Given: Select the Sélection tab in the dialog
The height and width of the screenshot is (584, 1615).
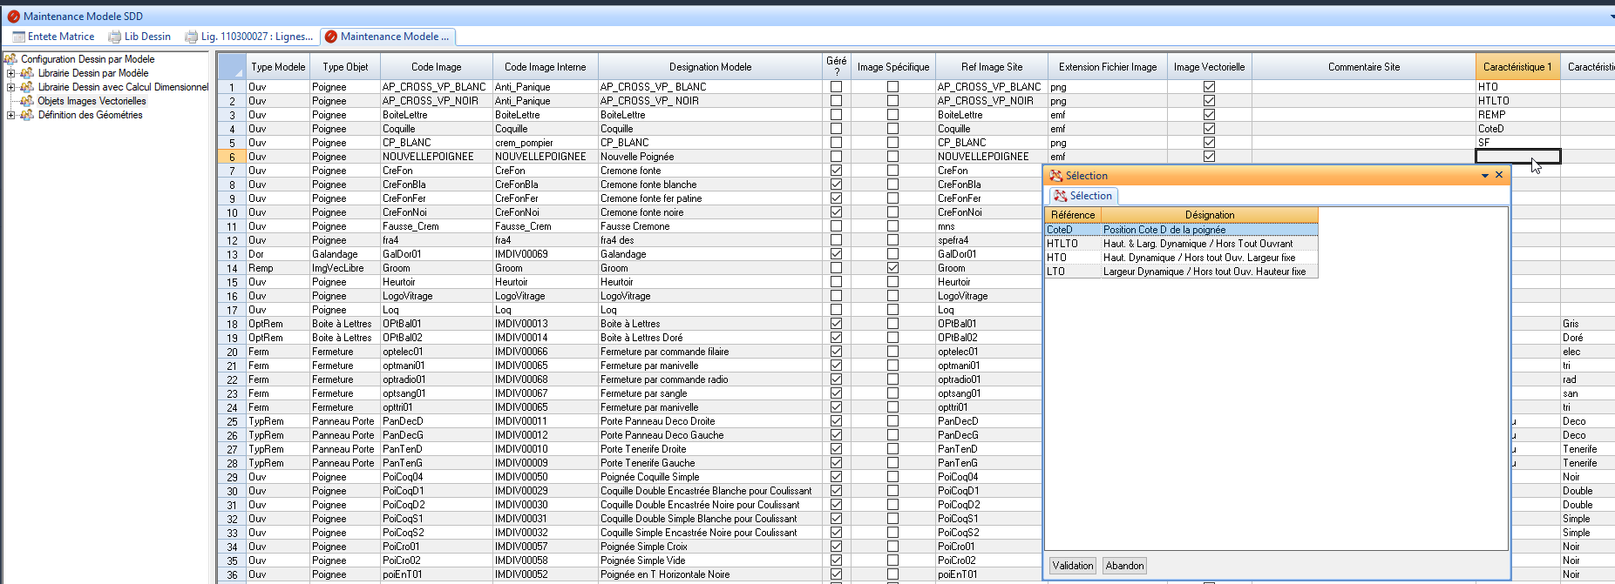Looking at the screenshot, I should [x=1082, y=196].
